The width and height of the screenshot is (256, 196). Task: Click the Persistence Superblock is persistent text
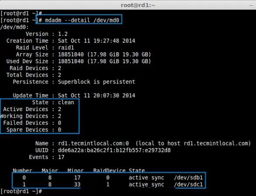74,82
